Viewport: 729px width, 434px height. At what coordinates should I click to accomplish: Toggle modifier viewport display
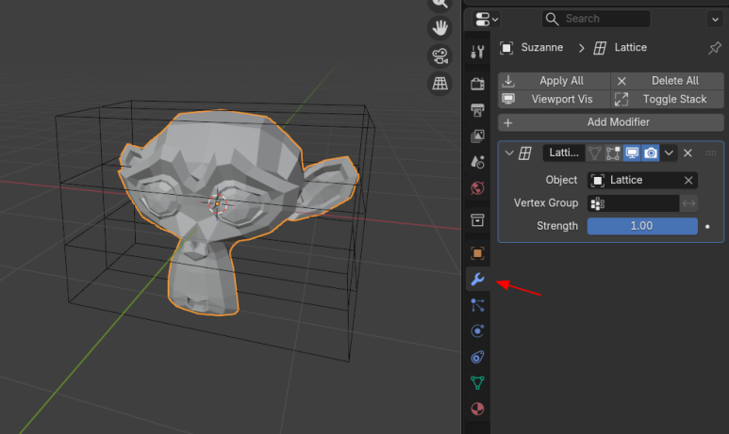[632, 153]
